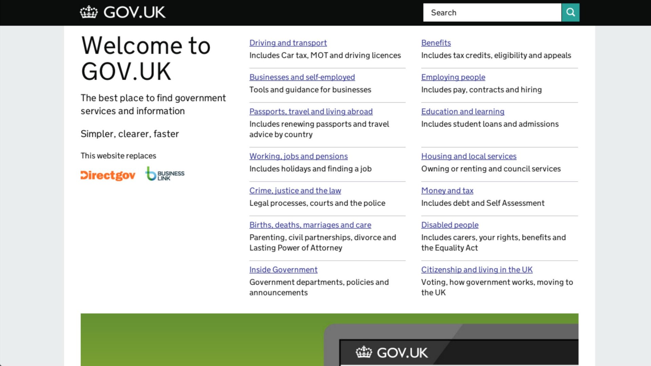Viewport: 651px width, 366px height.
Task: Click the Welcome to GOV.UK heading
Action: 146,58
